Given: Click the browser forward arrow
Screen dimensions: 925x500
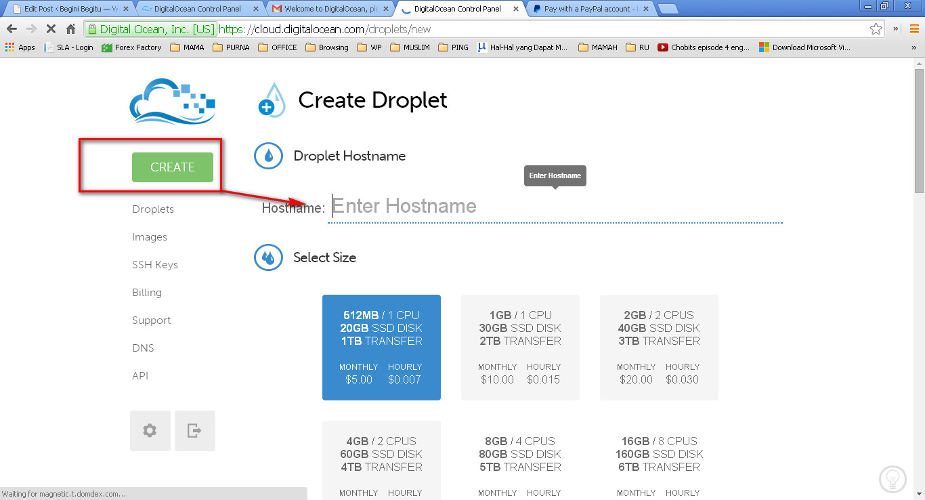Looking at the screenshot, I should pos(31,29).
